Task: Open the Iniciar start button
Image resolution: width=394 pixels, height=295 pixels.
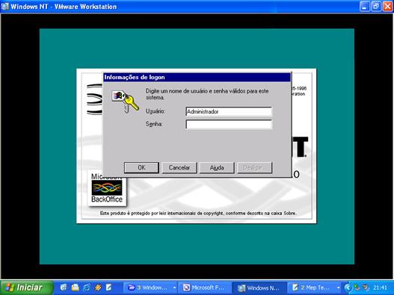Action: click(x=26, y=288)
